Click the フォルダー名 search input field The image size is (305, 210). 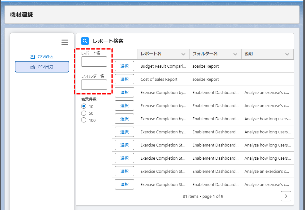pyautogui.click(x=94, y=85)
